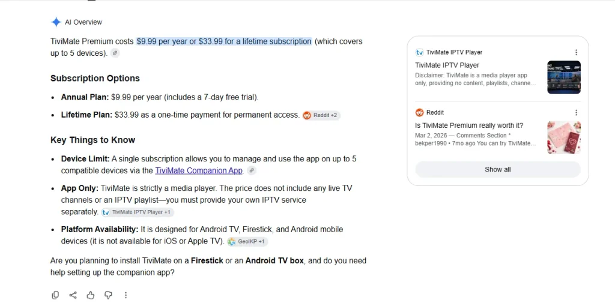Open the Reddit +2 source chip

pos(321,115)
